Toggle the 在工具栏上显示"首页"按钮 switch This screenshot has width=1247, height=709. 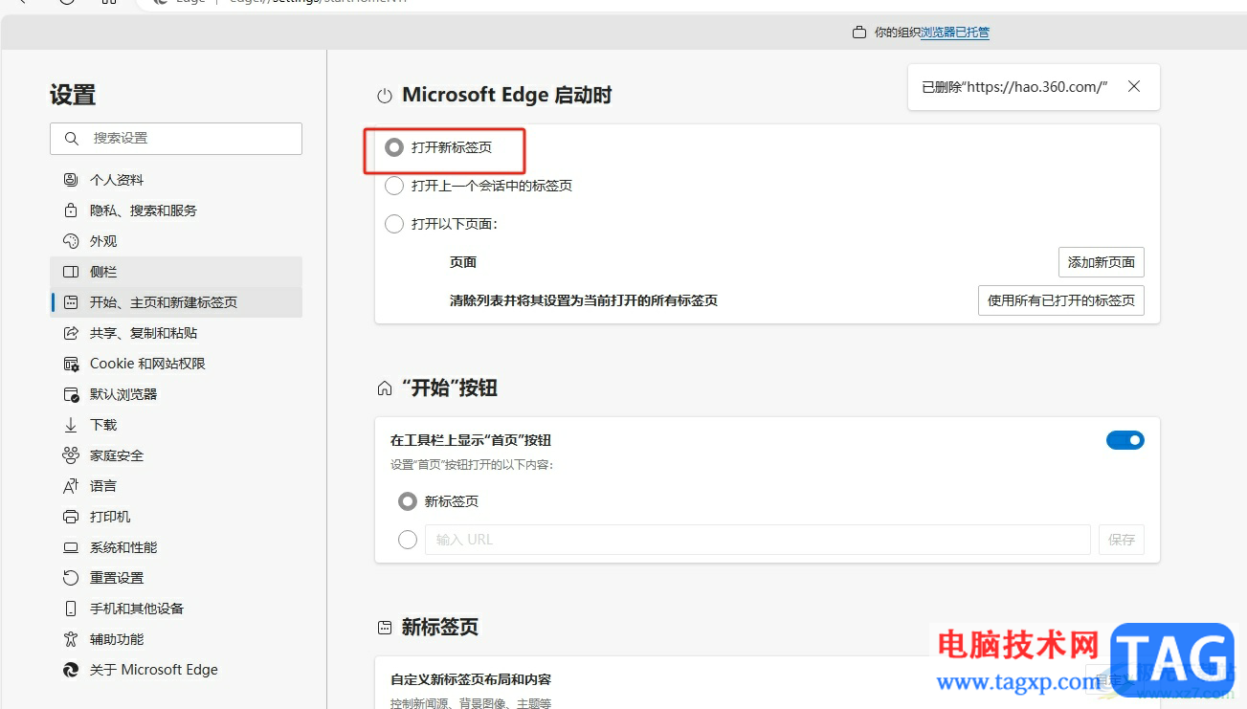coord(1125,440)
